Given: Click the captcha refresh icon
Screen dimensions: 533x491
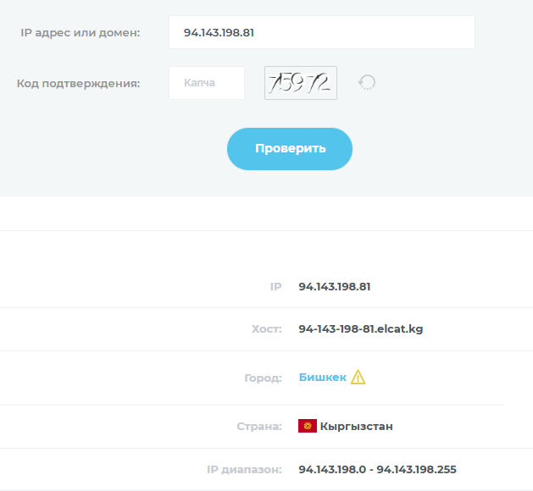Looking at the screenshot, I should [366, 82].
